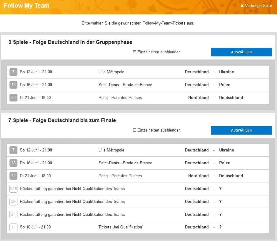Collapse details for 3 Spiele Gruppenphase package

157,52
